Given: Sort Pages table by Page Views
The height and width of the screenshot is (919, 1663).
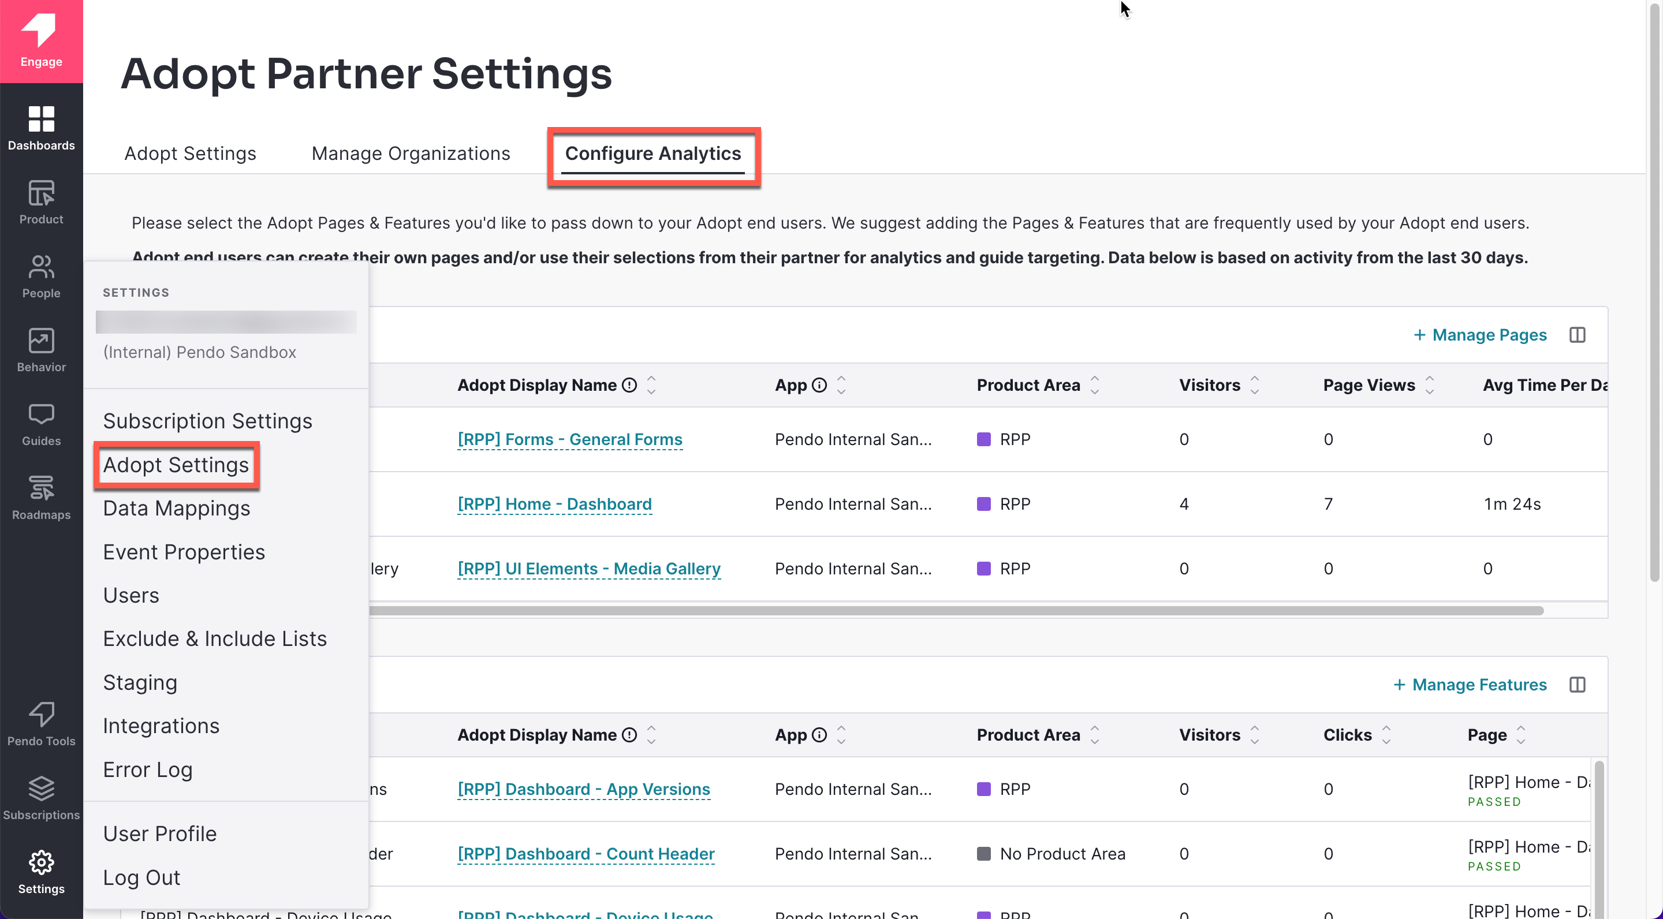Looking at the screenshot, I should 1429,385.
